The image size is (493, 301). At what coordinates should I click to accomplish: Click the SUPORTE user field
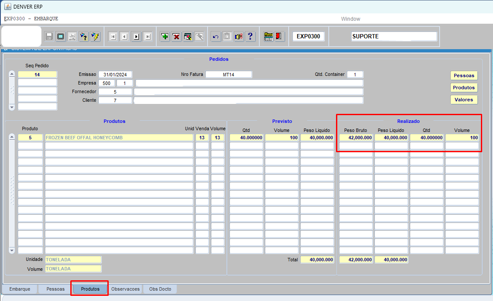[394, 37]
